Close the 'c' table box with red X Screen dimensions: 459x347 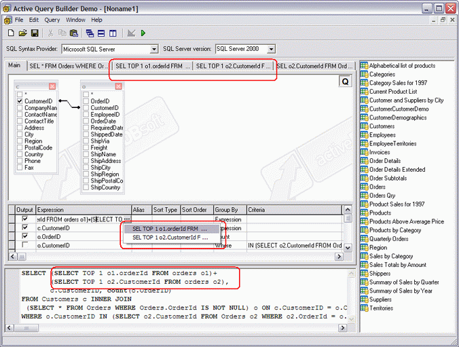coord(52,86)
